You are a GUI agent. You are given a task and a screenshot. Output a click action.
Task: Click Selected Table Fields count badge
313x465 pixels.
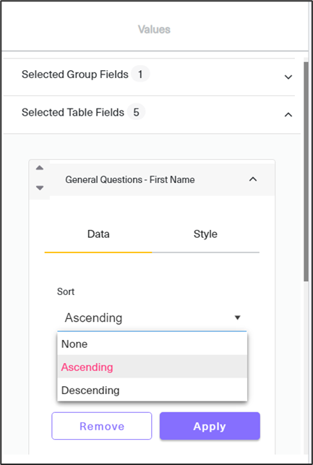click(136, 112)
